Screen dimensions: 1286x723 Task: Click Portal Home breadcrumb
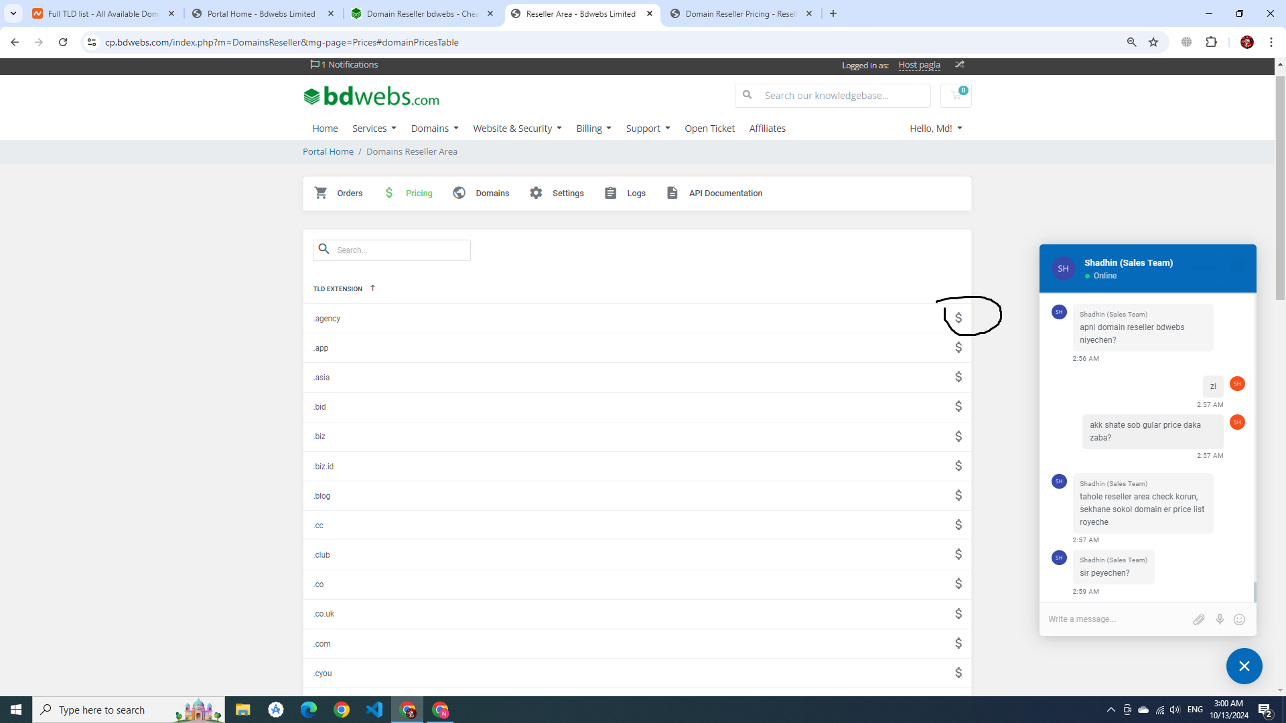[x=328, y=152]
